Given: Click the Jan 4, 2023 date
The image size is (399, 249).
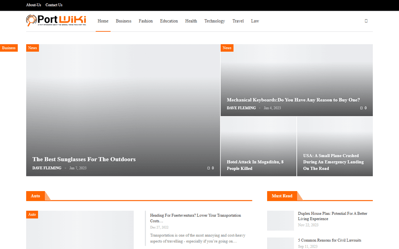Looking at the screenshot, I should pyautogui.click(x=272, y=108).
